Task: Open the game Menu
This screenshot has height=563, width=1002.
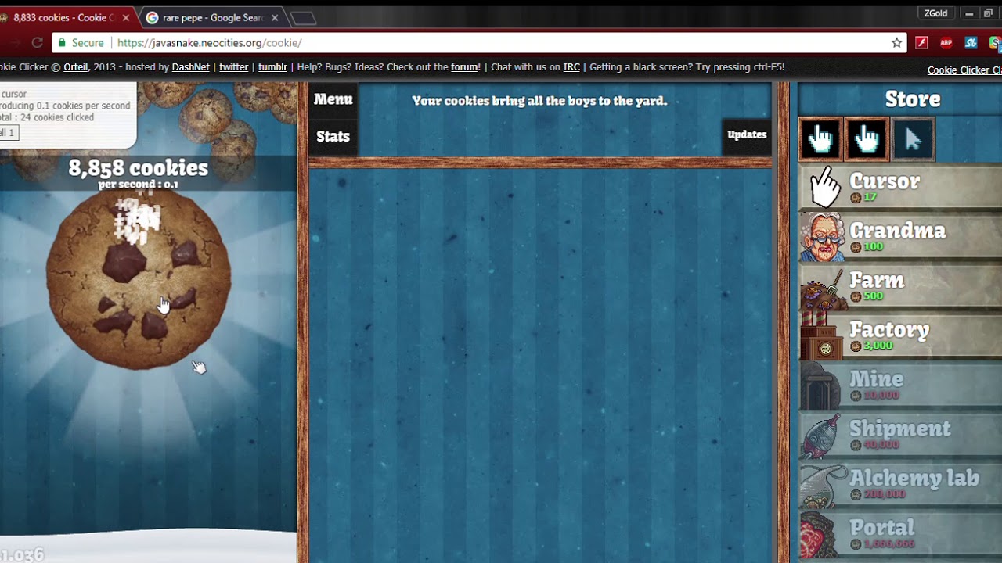Action: [x=333, y=99]
